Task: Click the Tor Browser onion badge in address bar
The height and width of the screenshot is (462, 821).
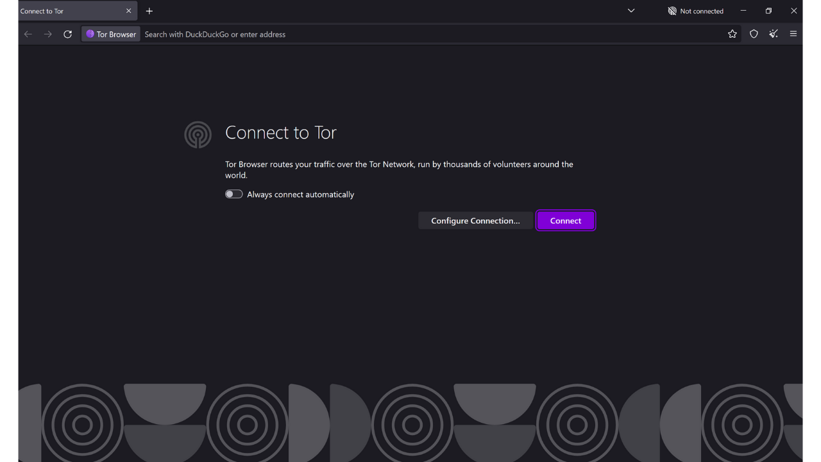Action: point(110,34)
